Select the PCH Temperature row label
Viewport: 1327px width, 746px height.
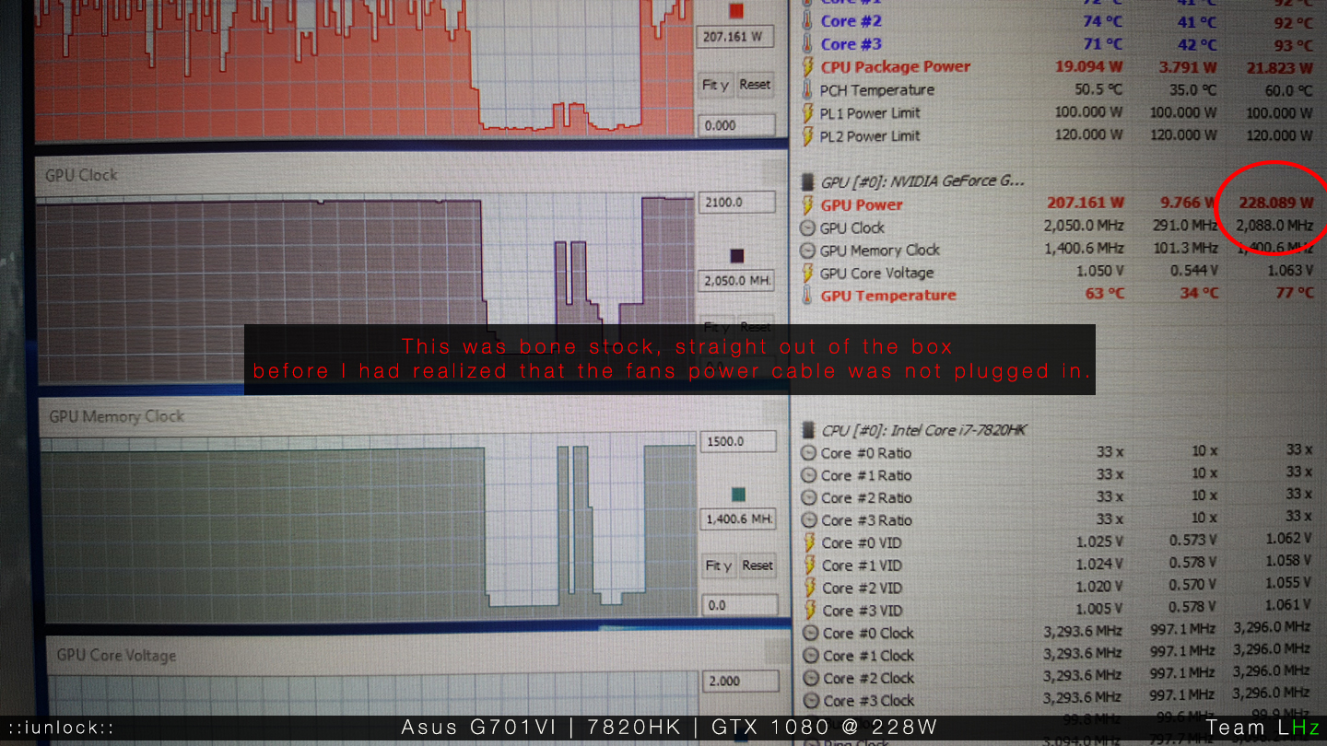pos(877,90)
